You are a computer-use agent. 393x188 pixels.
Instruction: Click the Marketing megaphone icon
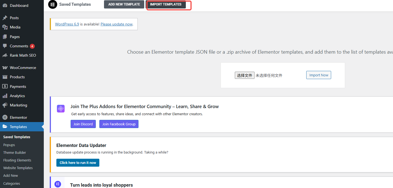tap(5, 105)
